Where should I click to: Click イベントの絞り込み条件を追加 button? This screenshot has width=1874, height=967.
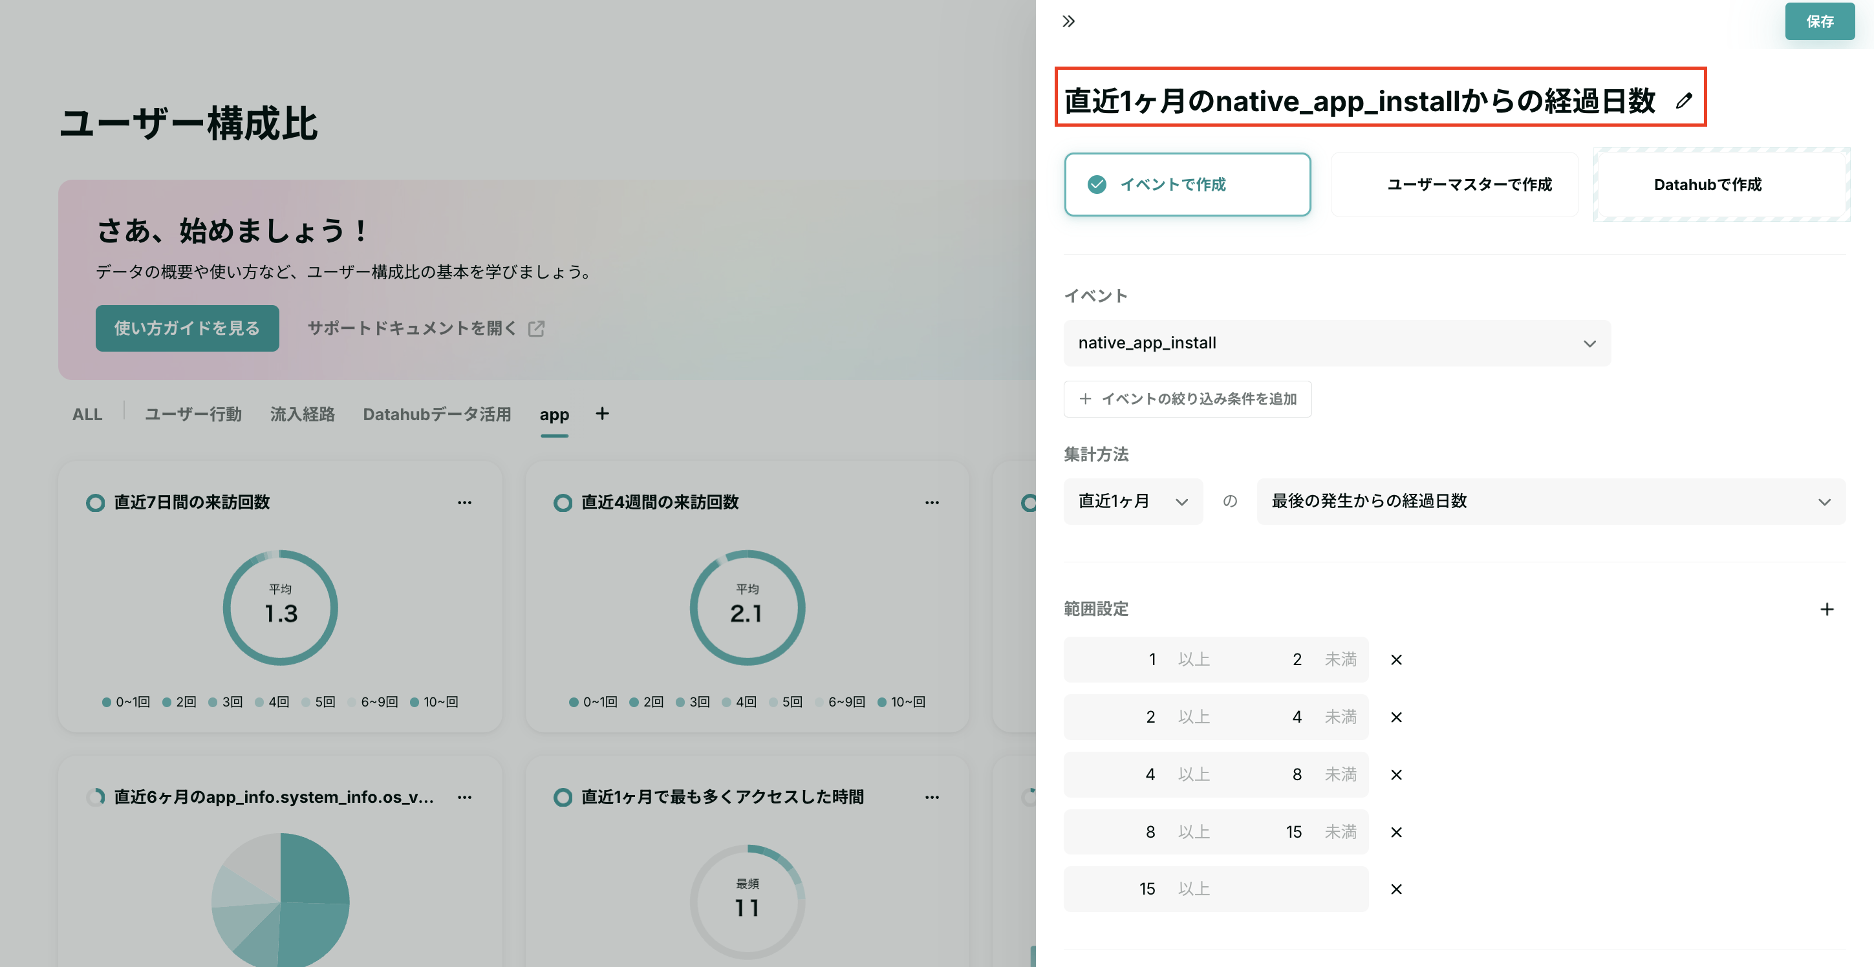[1187, 398]
